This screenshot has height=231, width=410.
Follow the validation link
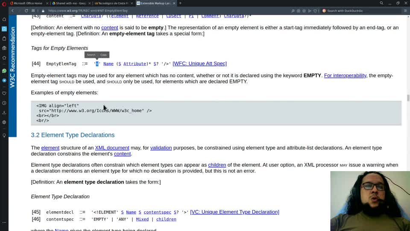[x=161, y=148]
